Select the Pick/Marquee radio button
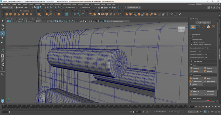Screen dimensions: 221x115 (x=191, y=34)
